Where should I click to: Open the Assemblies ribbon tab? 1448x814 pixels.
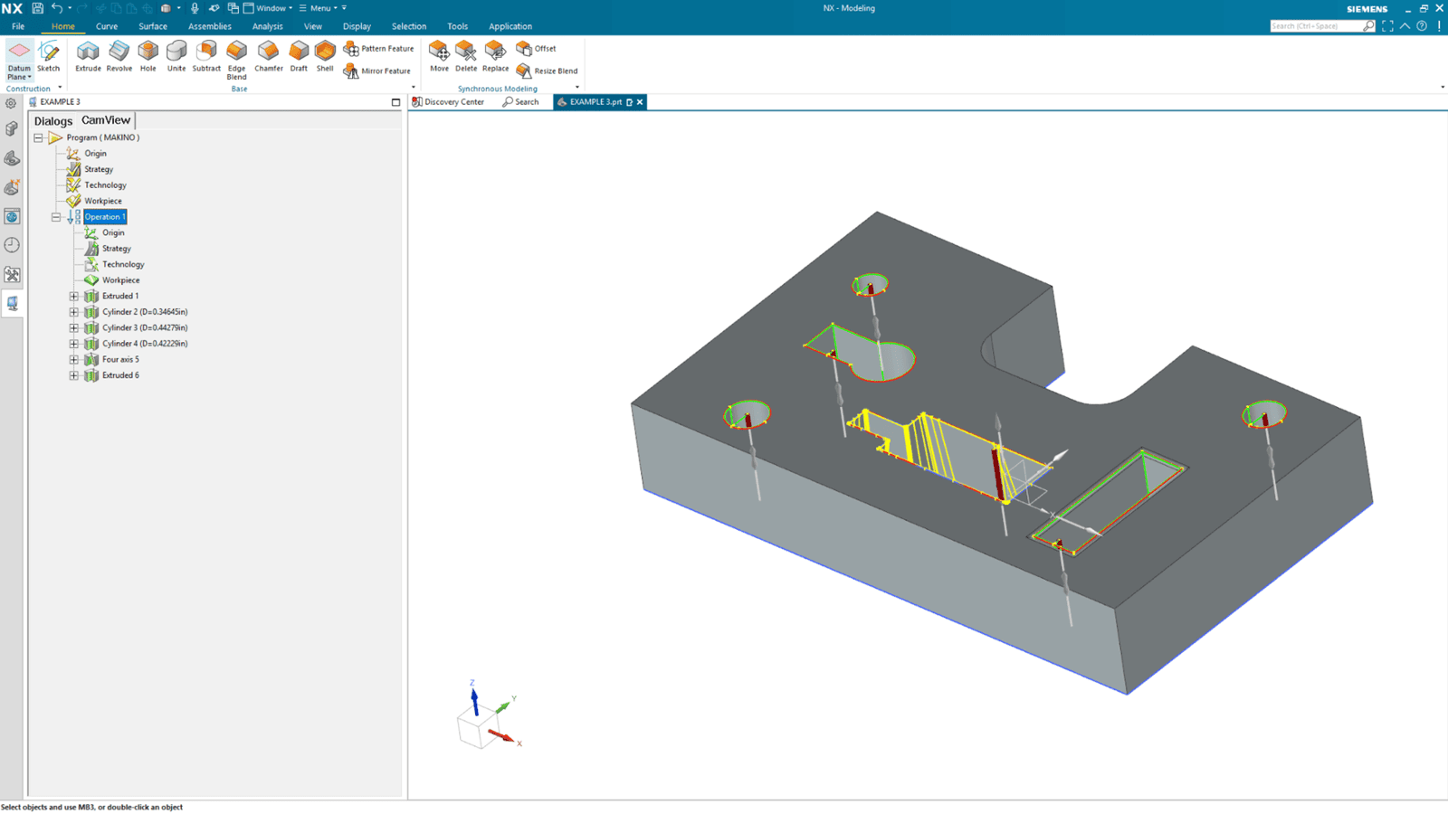210,26
